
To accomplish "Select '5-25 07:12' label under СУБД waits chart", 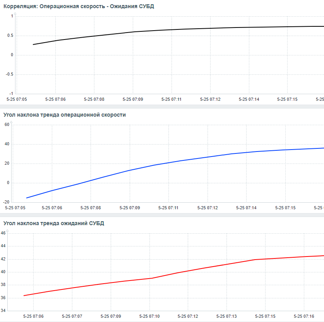I will point(188,317).
